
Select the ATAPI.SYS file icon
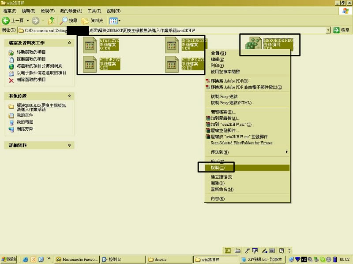90,45
